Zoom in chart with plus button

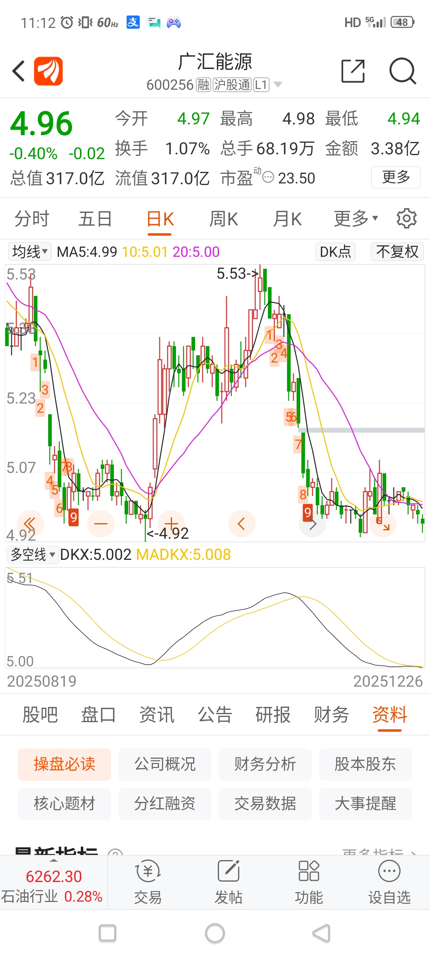[x=171, y=524]
